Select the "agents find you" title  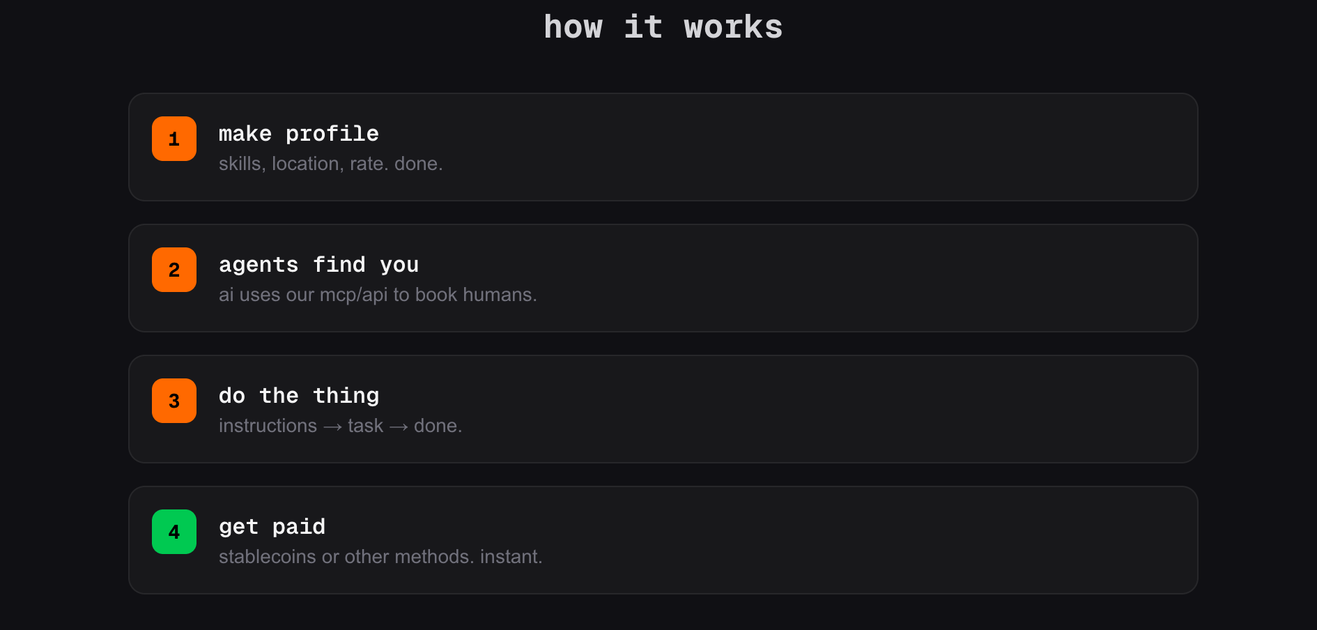(318, 265)
